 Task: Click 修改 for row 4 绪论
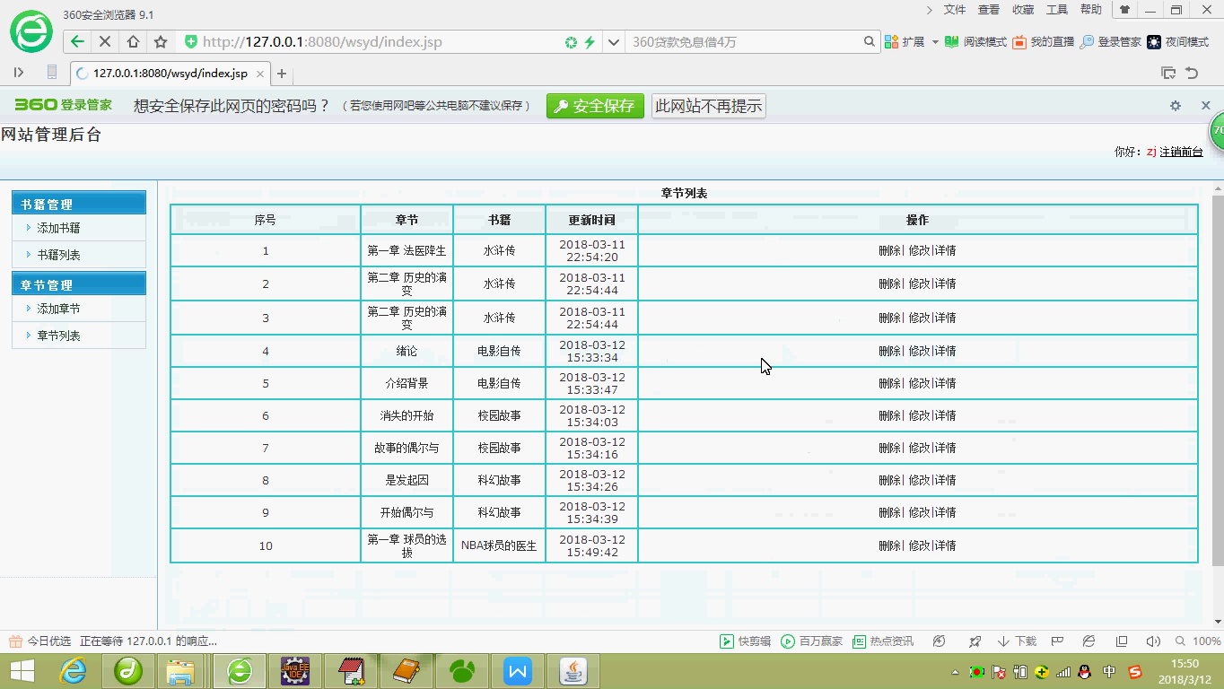pyautogui.click(x=919, y=351)
